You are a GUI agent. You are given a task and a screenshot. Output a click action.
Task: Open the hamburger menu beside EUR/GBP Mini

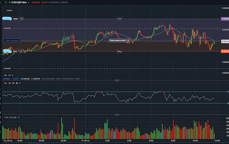click(x=6, y=2)
